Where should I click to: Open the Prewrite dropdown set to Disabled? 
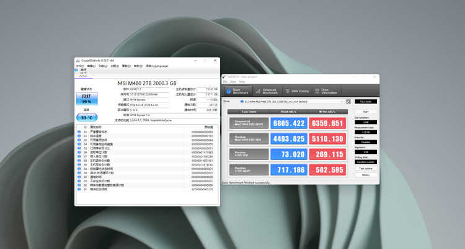point(366,142)
